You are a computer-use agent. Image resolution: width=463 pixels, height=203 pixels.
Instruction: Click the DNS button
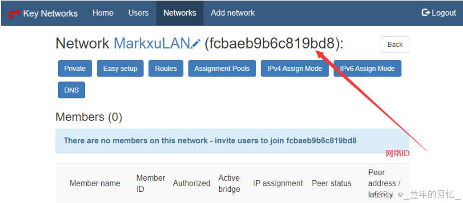[72, 90]
